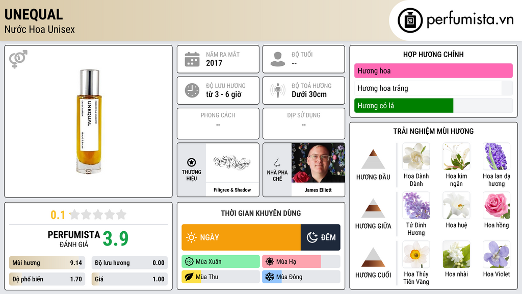The width and height of the screenshot is (522, 294).
Task: Click the Hoa Dành Dành note thumbnail
Action: [416, 157]
